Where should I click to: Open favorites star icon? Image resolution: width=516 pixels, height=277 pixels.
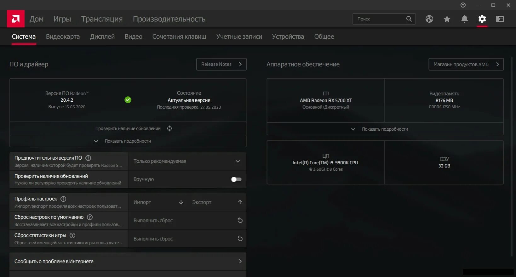[447, 19]
